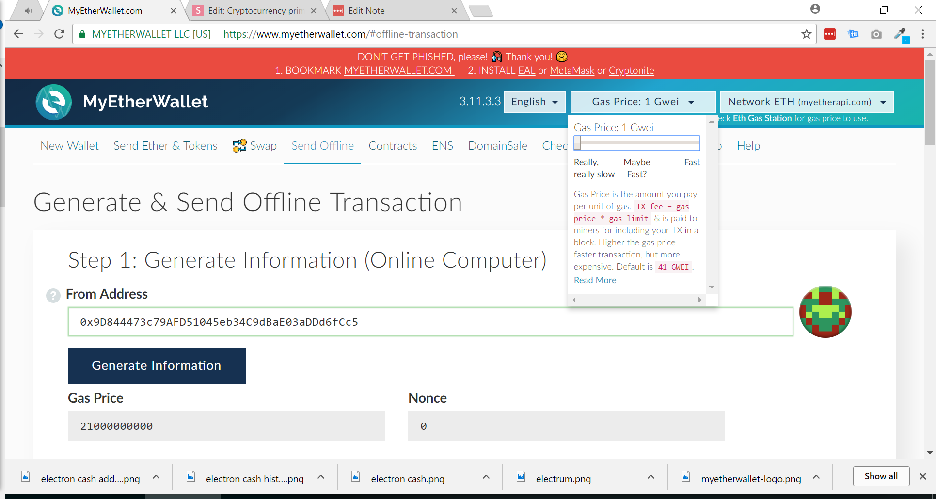Screen dimensions: 936x499
Task: Click myetherwallet-logo.png download file icon
Action: click(x=686, y=477)
